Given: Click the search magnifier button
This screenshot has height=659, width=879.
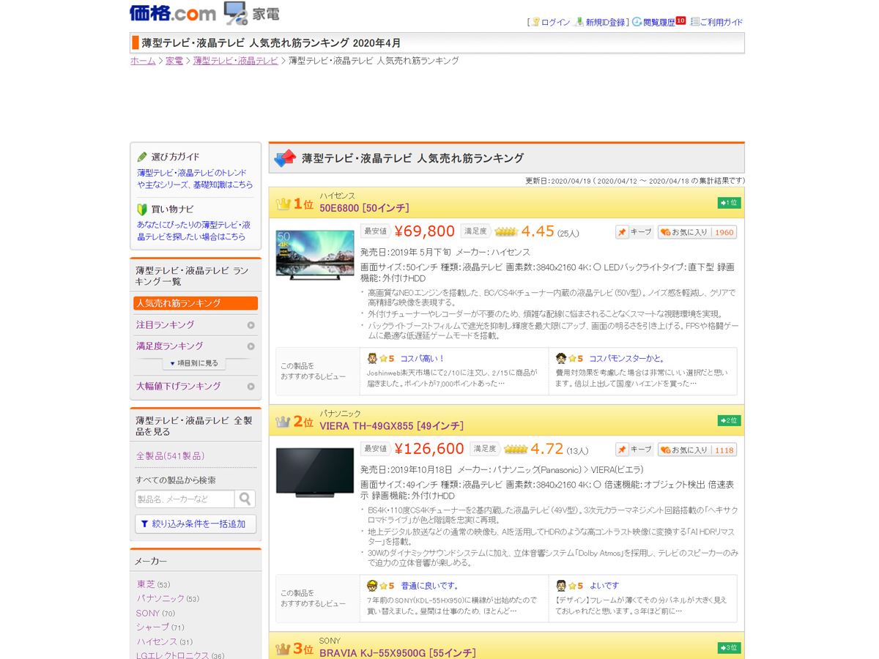Looking at the screenshot, I should (245, 499).
